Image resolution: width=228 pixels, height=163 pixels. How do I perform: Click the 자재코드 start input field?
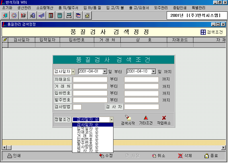click(x=90, y=80)
